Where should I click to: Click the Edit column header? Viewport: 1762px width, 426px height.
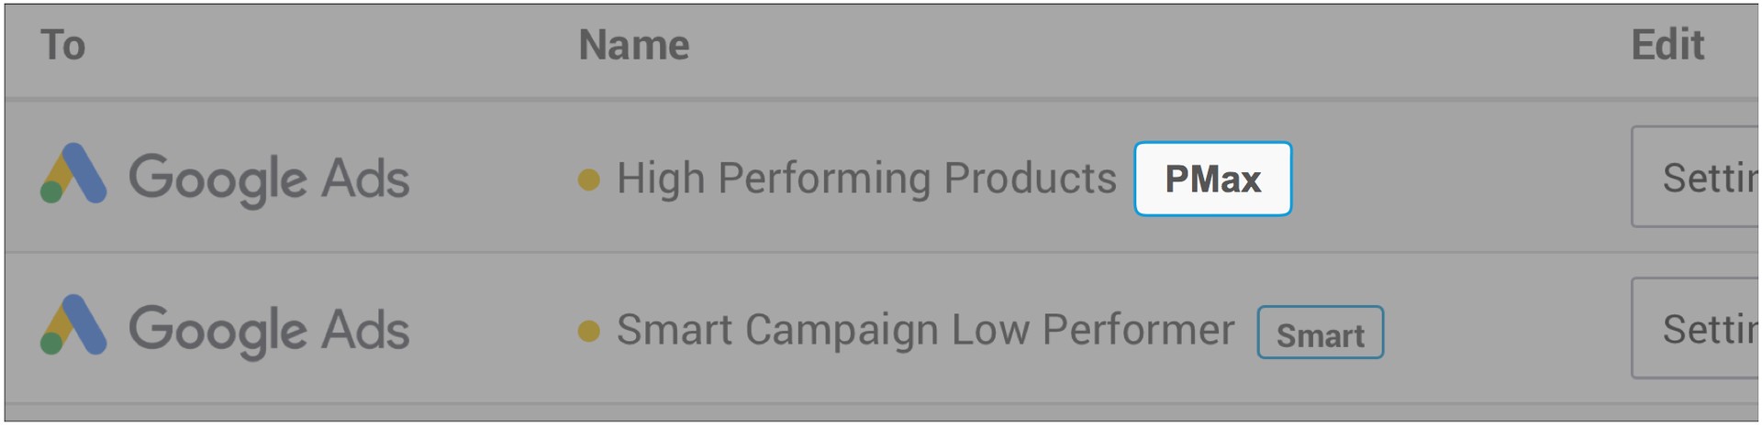[1667, 46]
